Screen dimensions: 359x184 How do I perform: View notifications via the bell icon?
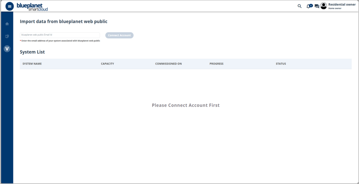tap(308, 6)
